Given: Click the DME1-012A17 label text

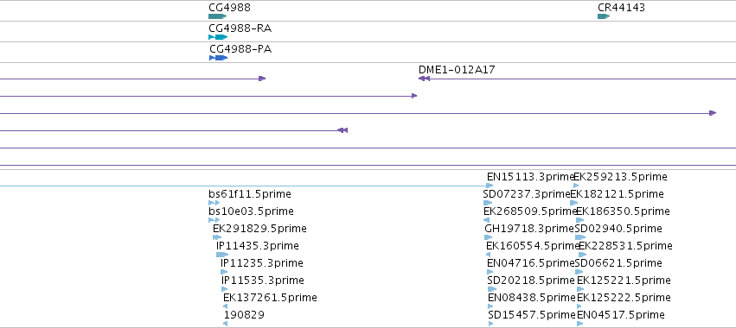Looking at the screenshot, I should click(457, 70).
